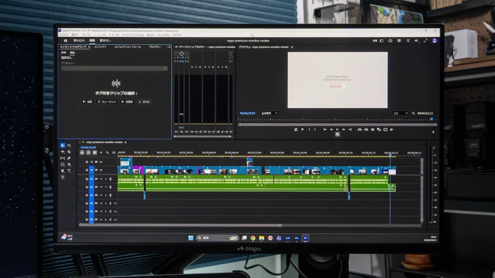Open timeline sequence panel menu
The height and width of the screenshot is (278, 495).
(126, 142)
